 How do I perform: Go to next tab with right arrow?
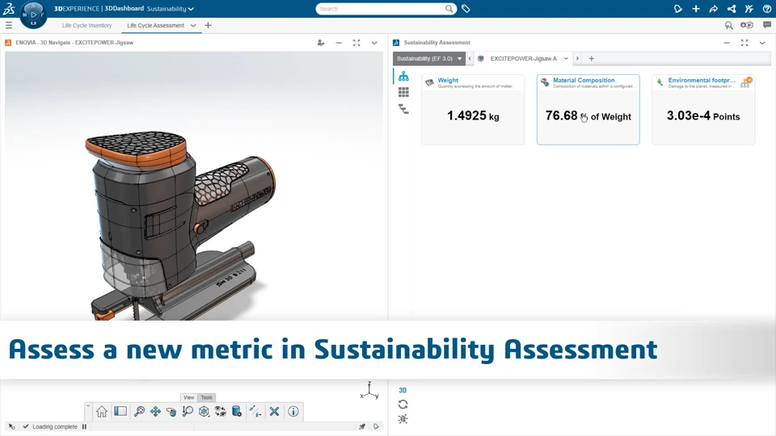tap(577, 58)
